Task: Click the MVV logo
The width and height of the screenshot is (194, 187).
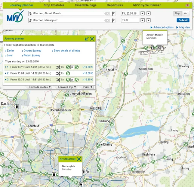Action: [x=15, y=17]
